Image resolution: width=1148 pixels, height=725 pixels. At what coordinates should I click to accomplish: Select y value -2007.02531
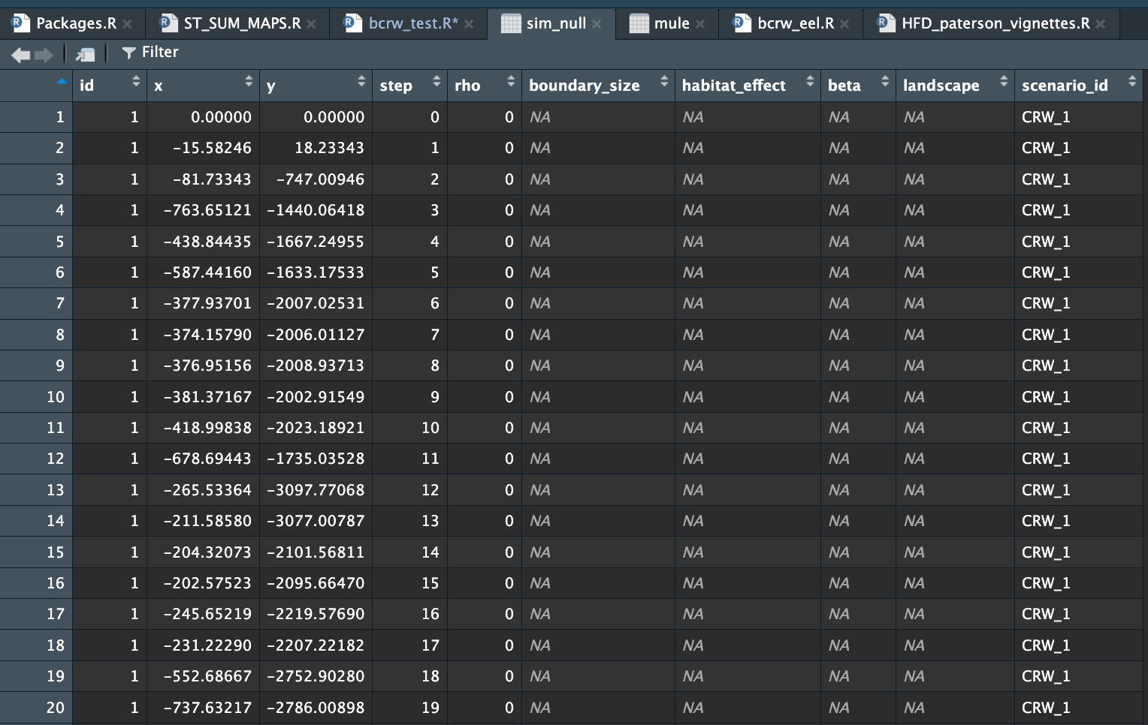point(316,303)
